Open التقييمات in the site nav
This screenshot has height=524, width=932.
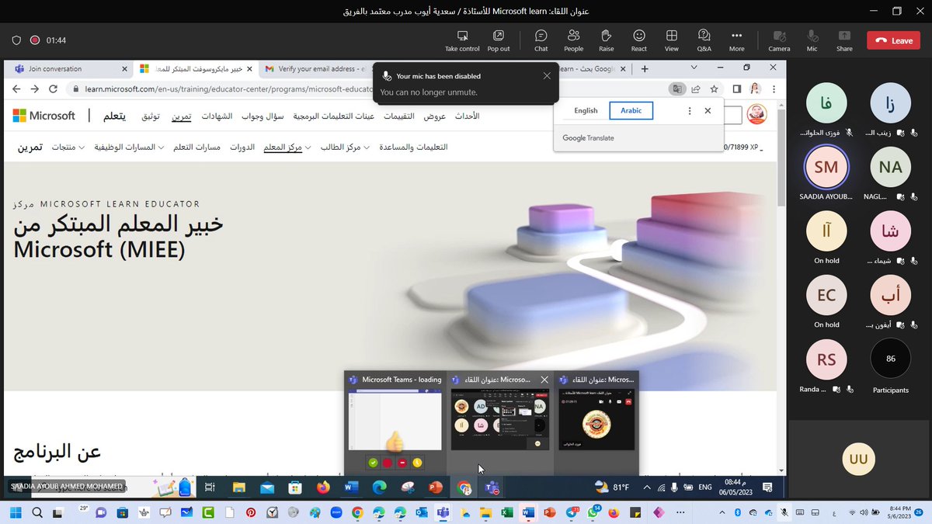click(399, 116)
